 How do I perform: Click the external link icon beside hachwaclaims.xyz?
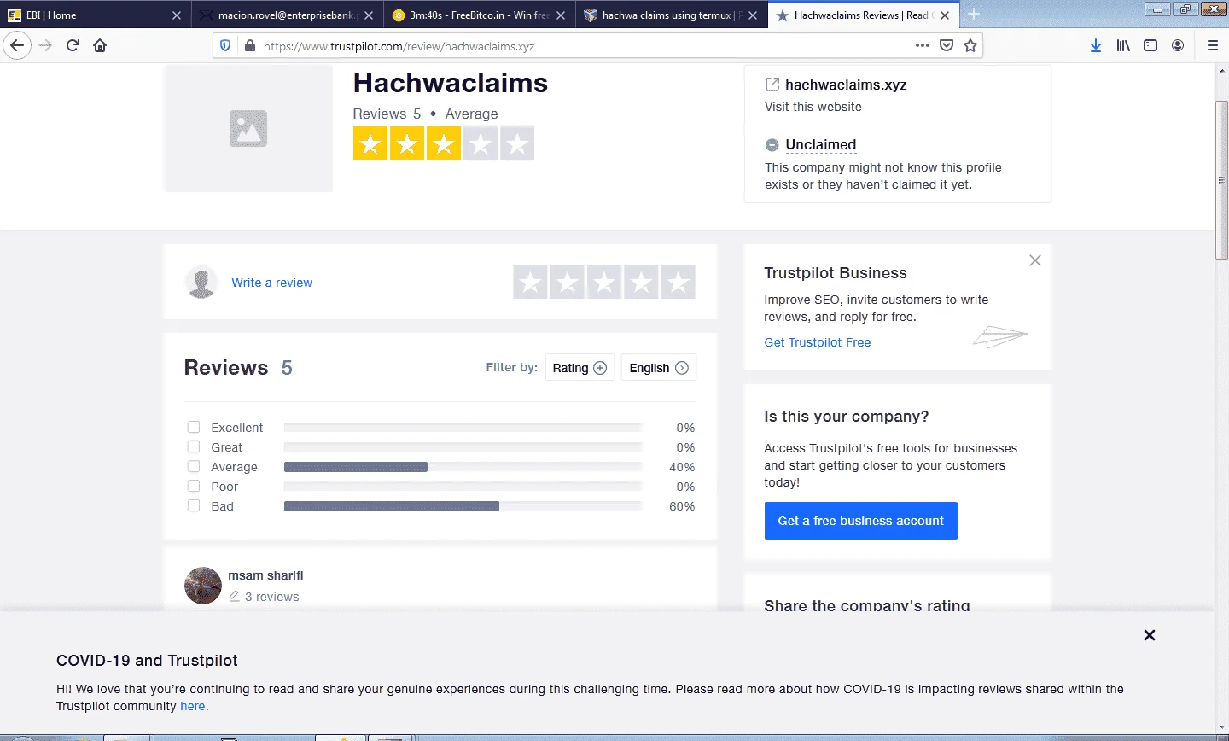(x=772, y=85)
